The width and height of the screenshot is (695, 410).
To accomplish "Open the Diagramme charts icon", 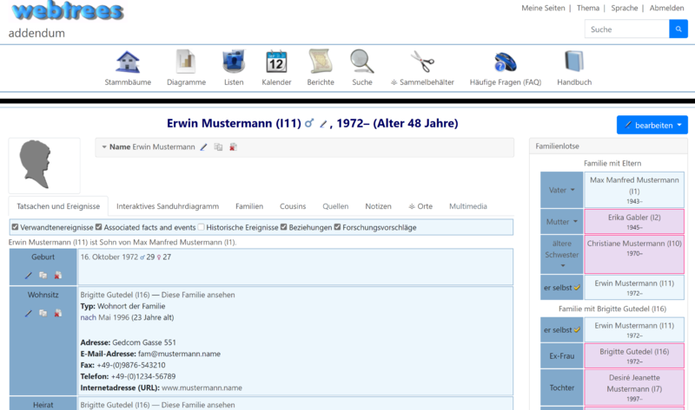I will (x=186, y=62).
